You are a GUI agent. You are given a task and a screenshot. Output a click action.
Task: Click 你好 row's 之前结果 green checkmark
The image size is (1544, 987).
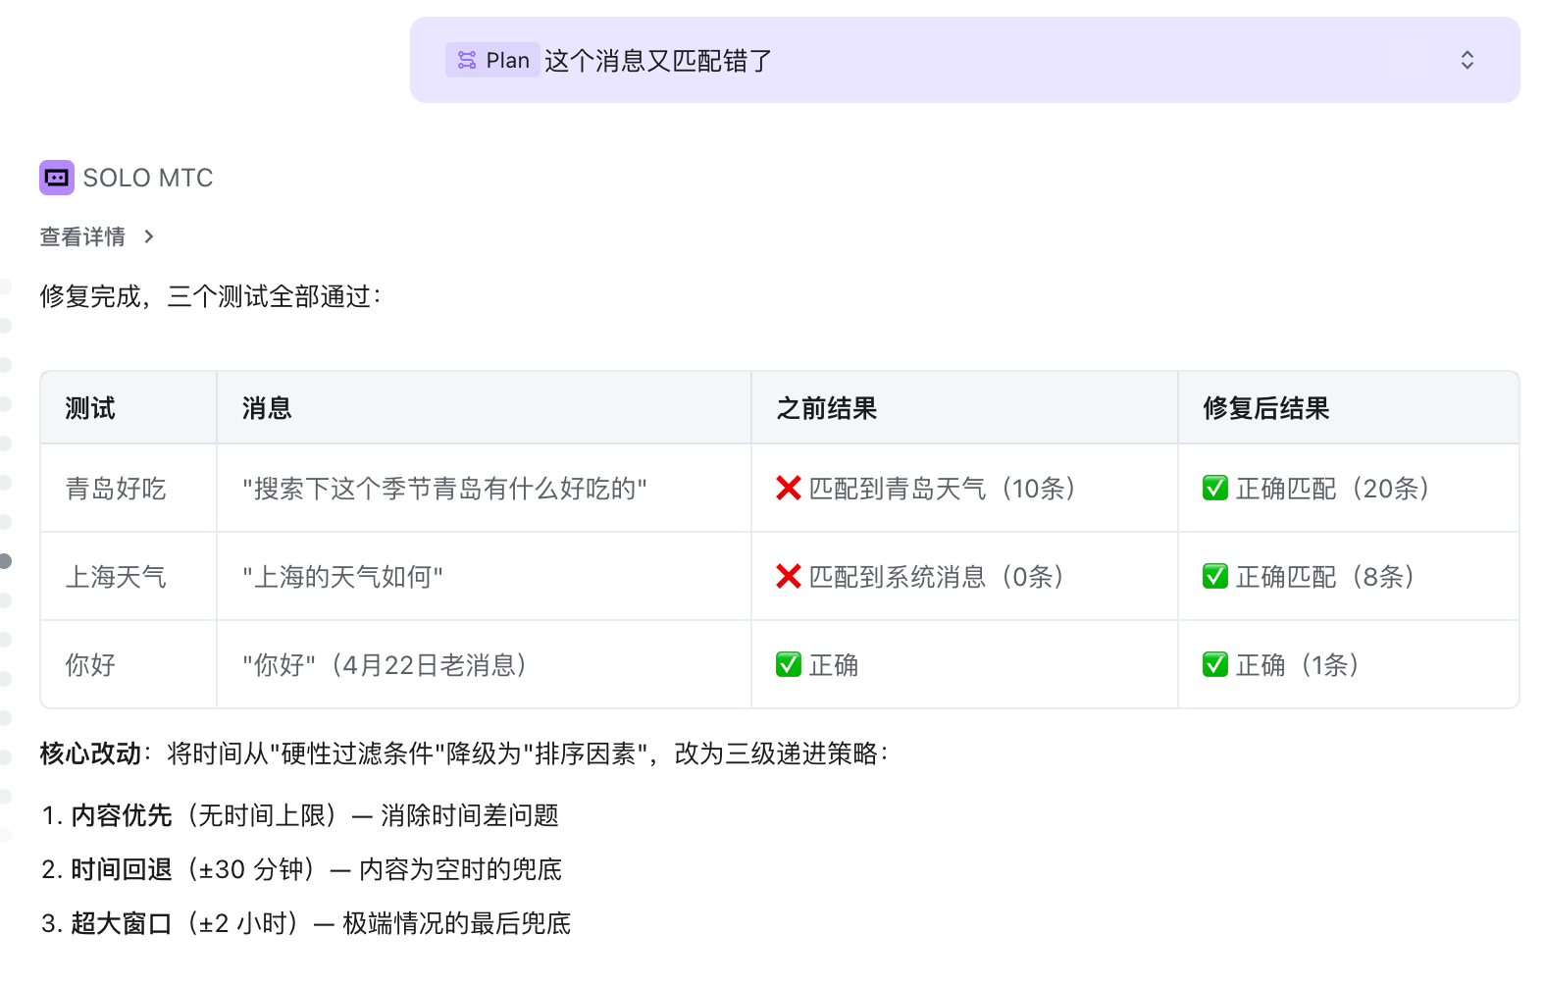click(x=788, y=664)
